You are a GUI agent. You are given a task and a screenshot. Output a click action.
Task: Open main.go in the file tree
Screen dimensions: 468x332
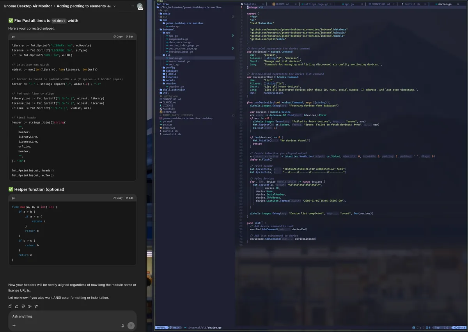point(173,26)
